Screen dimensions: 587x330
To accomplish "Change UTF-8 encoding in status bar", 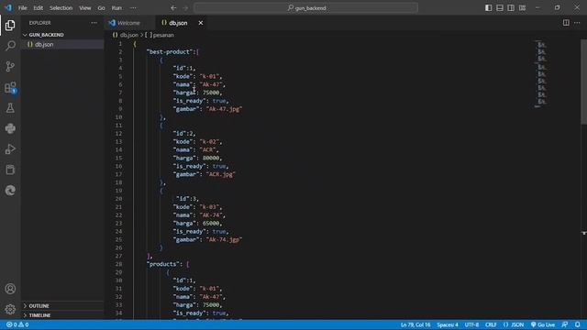I will [471, 324].
